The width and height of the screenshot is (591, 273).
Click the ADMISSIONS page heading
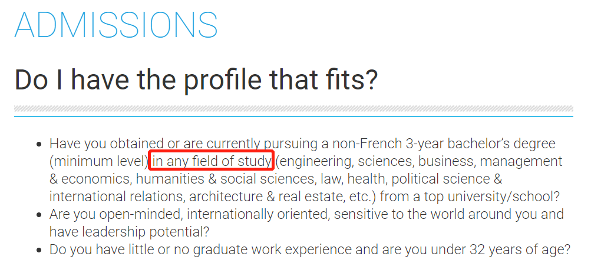[116, 24]
